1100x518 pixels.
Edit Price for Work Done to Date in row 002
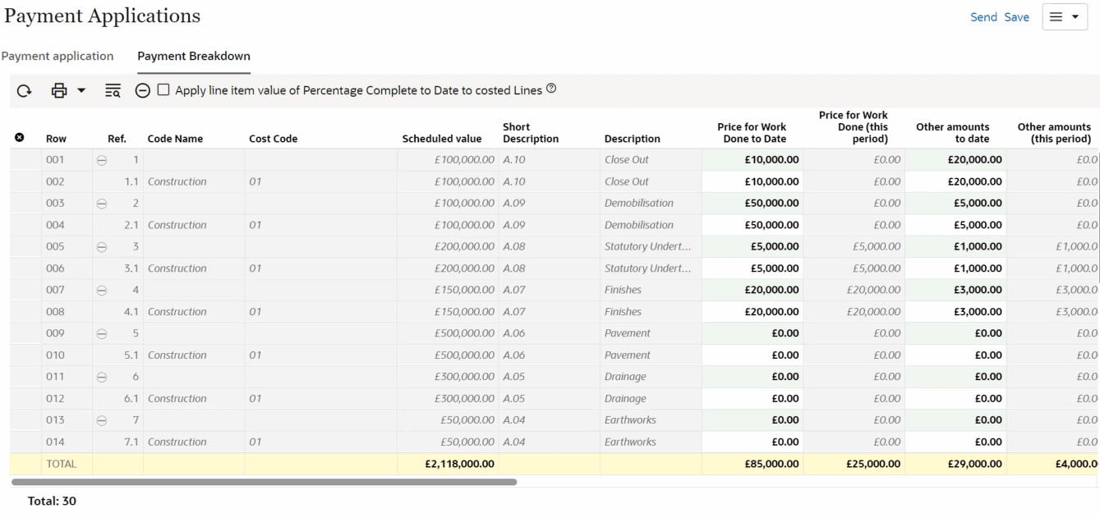(753, 181)
